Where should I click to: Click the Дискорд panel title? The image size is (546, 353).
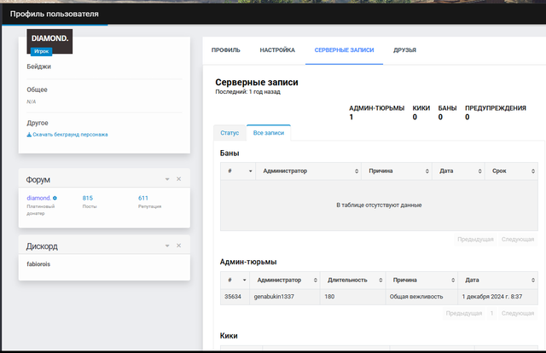[x=42, y=246]
